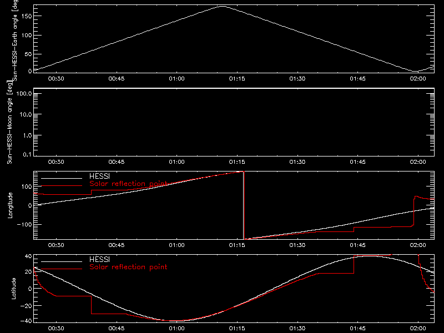Click the 01:30 label under Latitude plot

[297, 329]
